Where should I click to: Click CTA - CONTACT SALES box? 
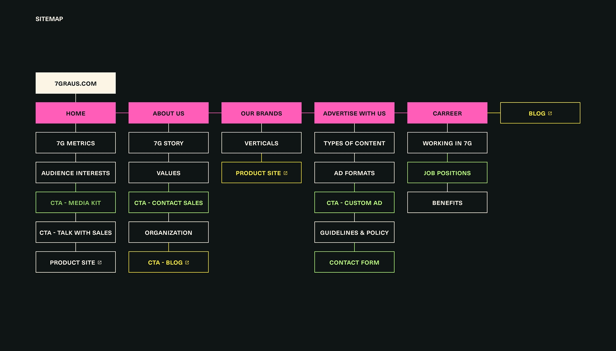point(168,203)
